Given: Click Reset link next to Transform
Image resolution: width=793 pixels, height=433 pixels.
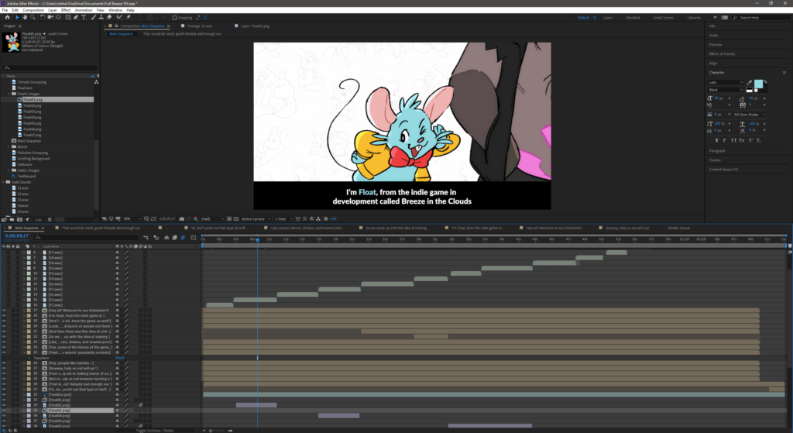Looking at the screenshot, I should point(119,358).
